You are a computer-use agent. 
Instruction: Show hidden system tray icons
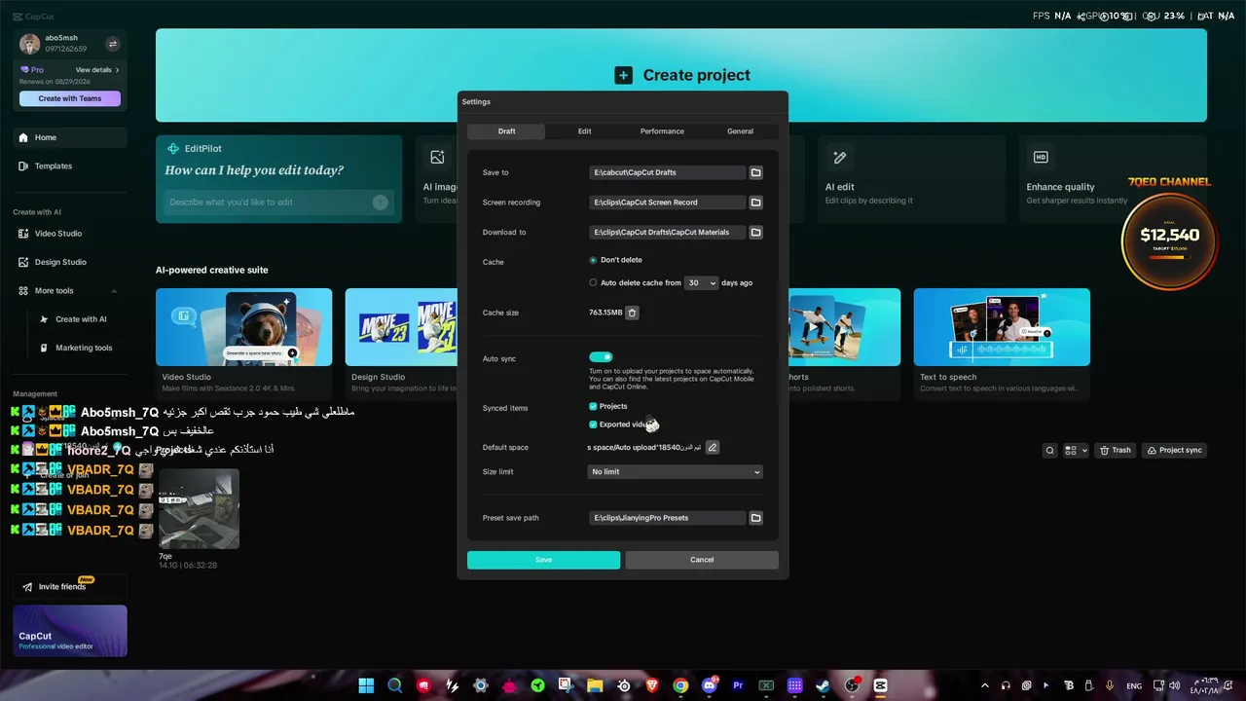pyautogui.click(x=984, y=685)
